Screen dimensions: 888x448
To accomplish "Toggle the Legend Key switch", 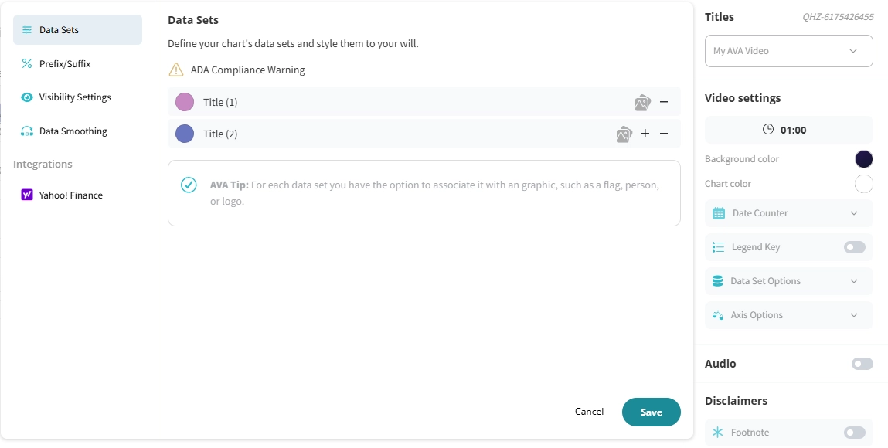I will pyautogui.click(x=855, y=247).
